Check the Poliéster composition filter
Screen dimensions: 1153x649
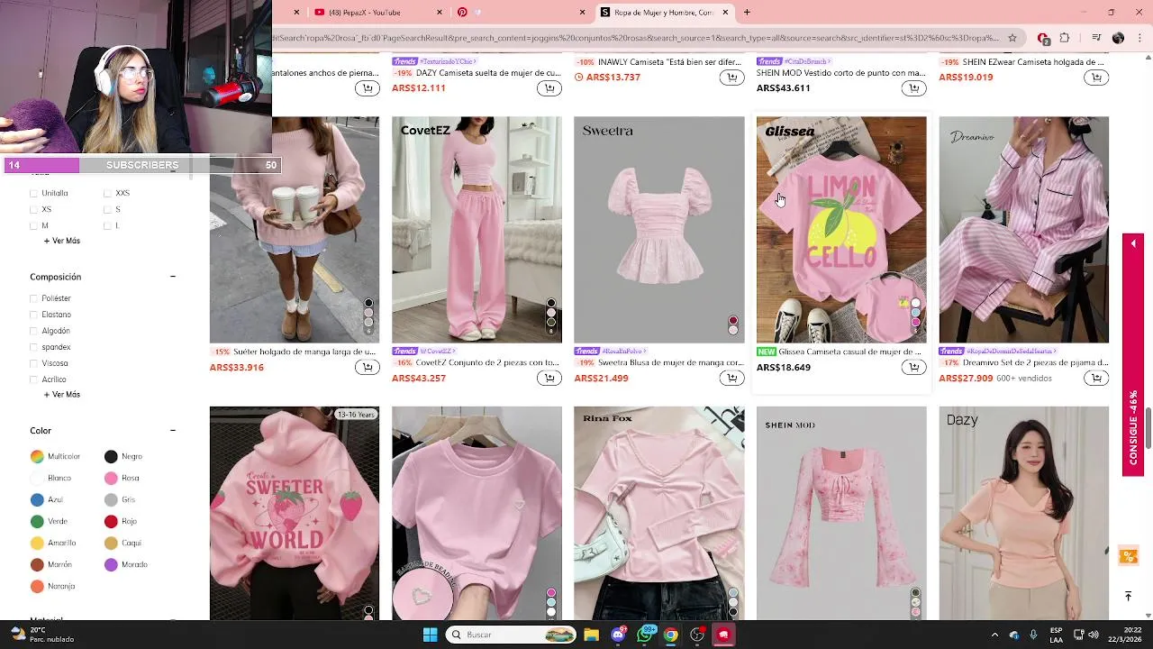click(x=34, y=298)
